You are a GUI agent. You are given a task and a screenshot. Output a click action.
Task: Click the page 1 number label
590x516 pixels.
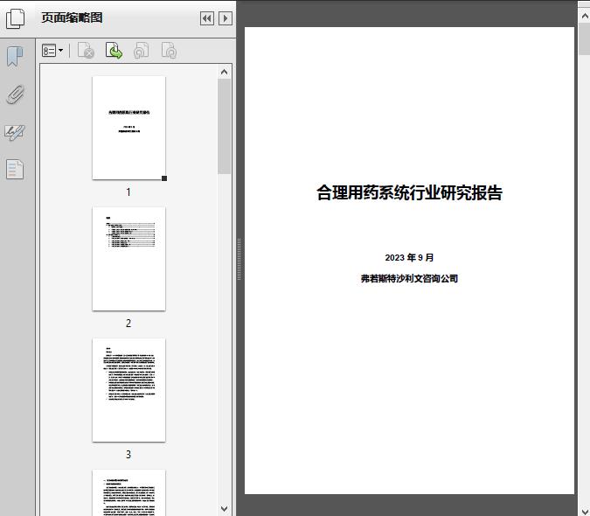[128, 192]
